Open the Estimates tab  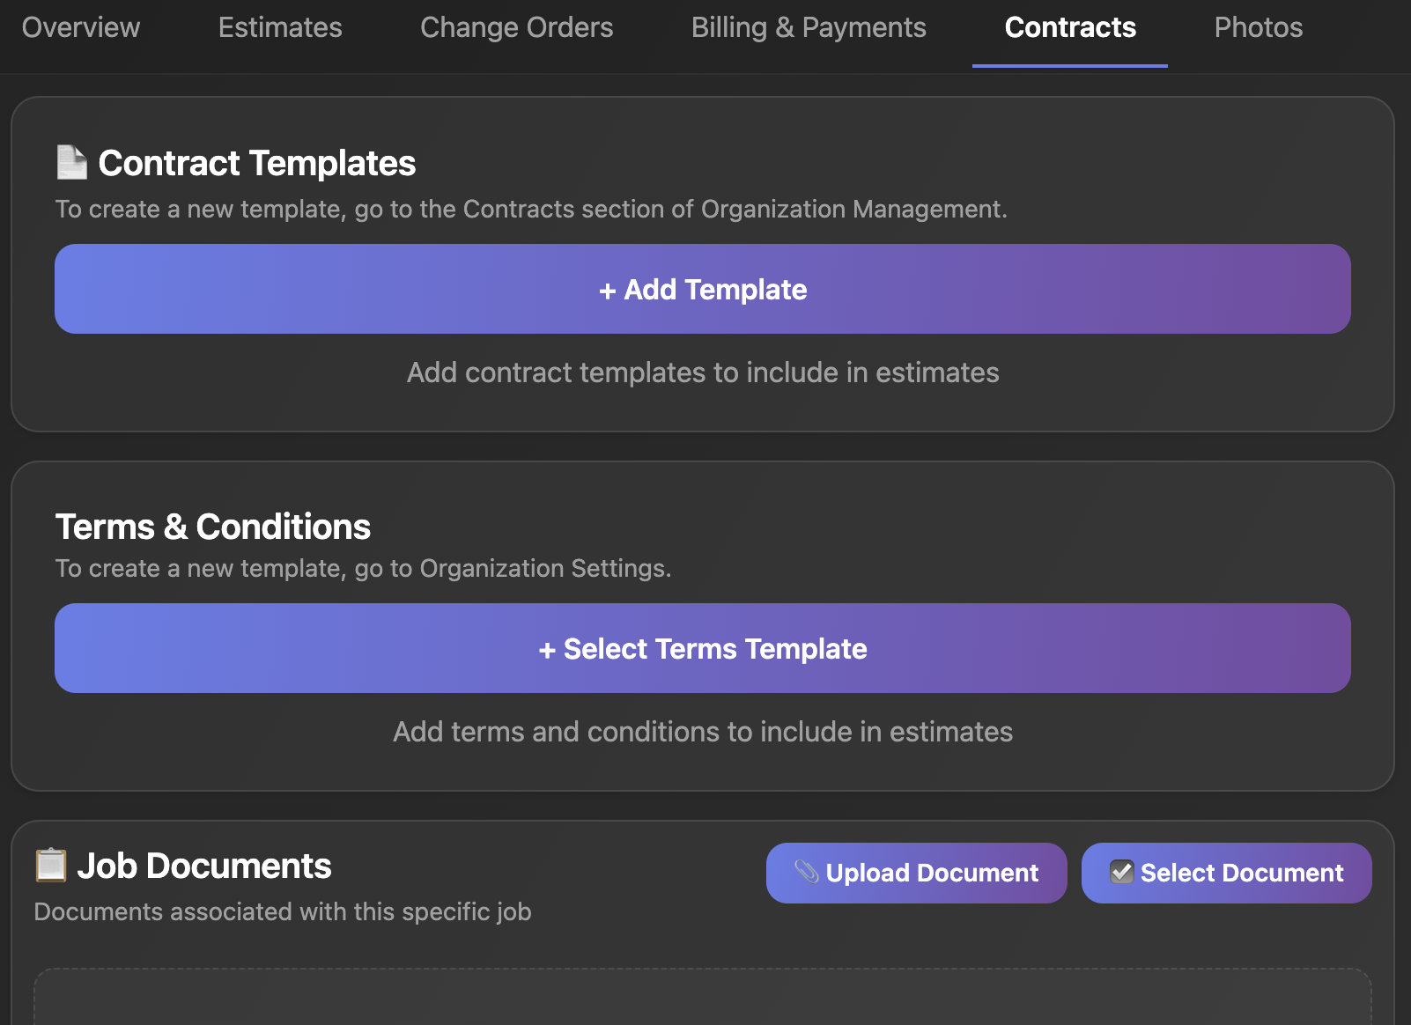pos(279,27)
